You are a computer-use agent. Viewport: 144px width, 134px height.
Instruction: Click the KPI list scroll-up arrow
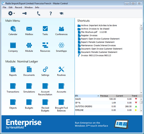[141, 99]
